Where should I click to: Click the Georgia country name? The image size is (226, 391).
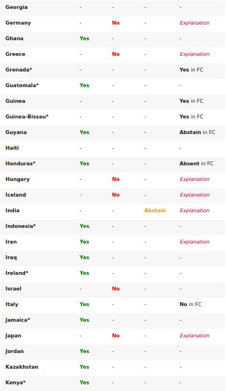coord(16,7)
